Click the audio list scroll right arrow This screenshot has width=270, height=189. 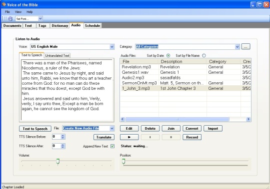(x=248, y=119)
